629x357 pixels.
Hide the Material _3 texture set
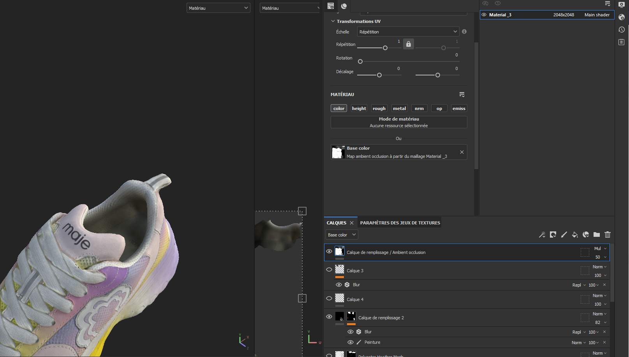pyautogui.click(x=484, y=15)
